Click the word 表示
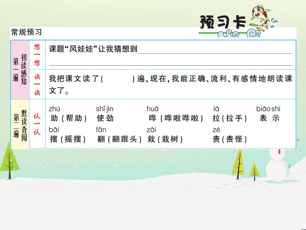This screenshot has height=230, width=306. (x=269, y=118)
